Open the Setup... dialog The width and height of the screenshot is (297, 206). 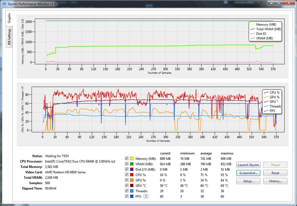pos(248,181)
